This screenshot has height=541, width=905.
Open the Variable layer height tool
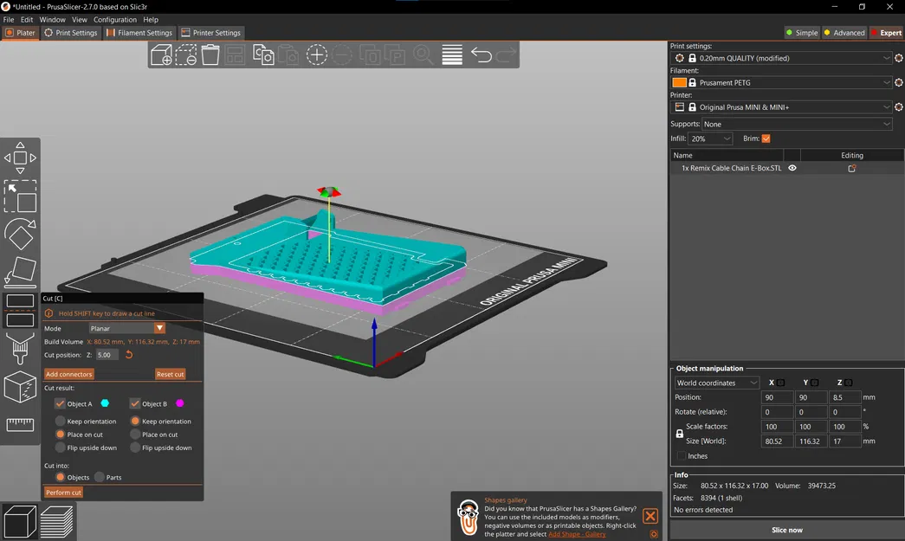(452, 55)
